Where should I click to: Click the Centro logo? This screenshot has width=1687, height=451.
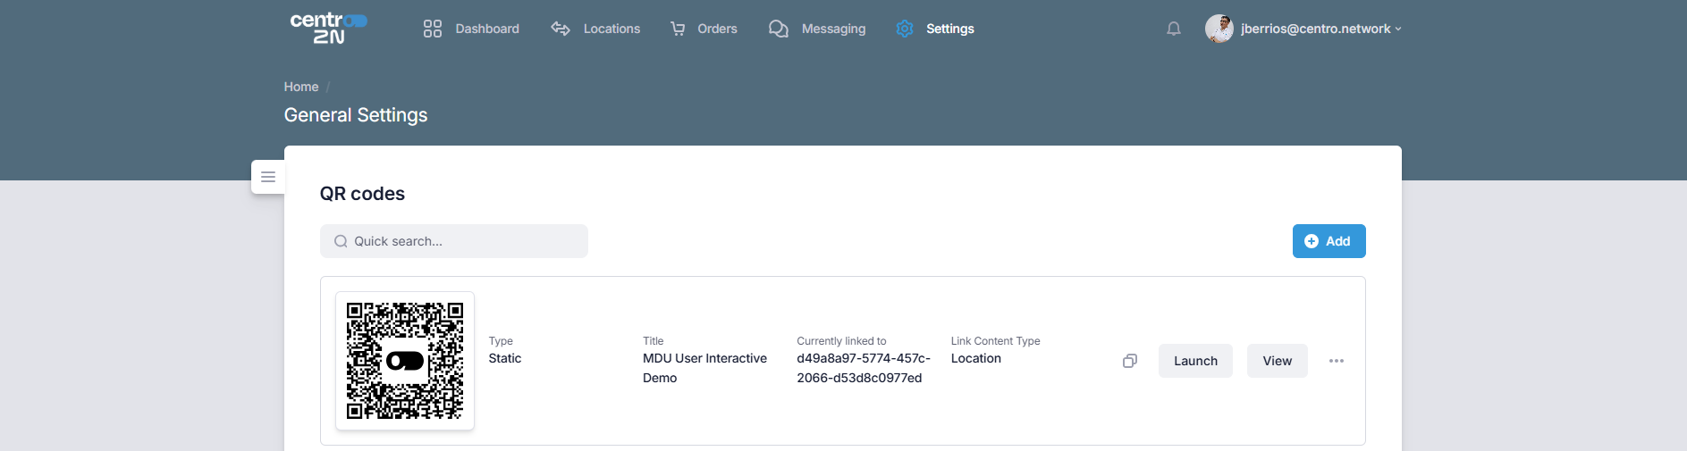(x=328, y=28)
